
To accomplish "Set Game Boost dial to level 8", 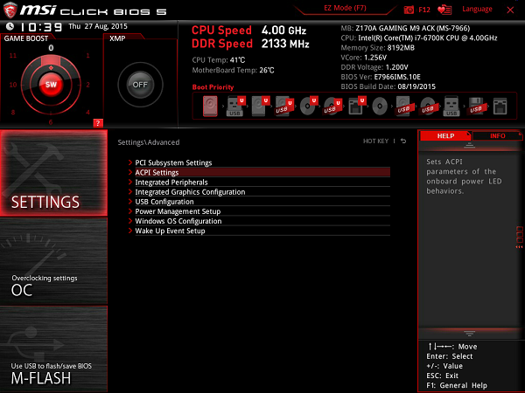I will tap(13, 113).
